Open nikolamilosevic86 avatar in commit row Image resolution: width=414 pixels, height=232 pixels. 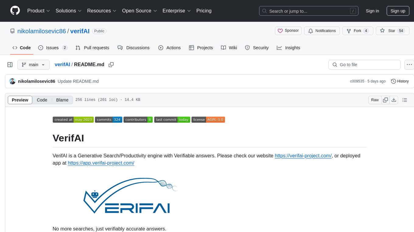pyautogui.click(x=12, y=81)
